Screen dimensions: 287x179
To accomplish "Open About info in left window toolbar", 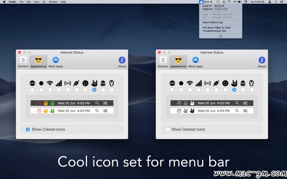I will click(122, 62).
